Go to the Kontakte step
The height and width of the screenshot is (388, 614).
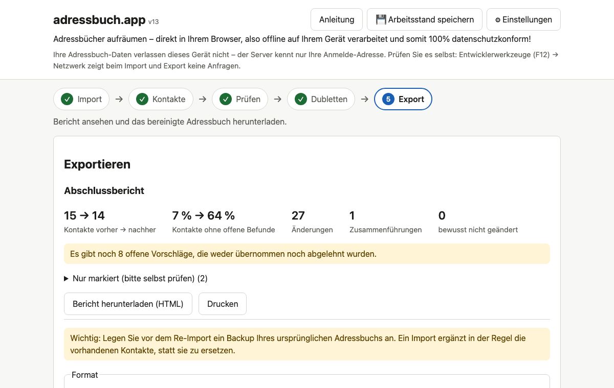click(161, 99)
